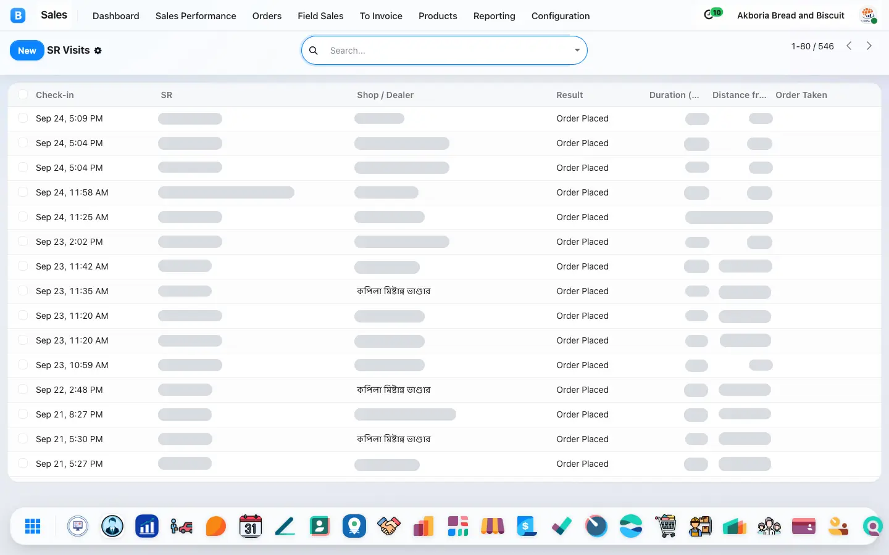This screenshot has width=889, height=555.
Task: Switch company via Akboria Bread and Biscuit
Action: click(x=791, y=15)
